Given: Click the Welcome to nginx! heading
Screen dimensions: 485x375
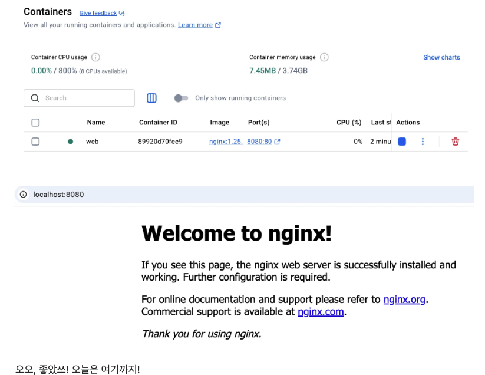Looking at the screenshot, I should click(237, 233).
